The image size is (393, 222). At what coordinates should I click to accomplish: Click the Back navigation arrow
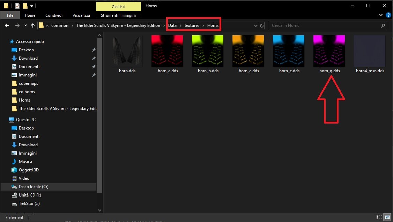tap(7, 25)
